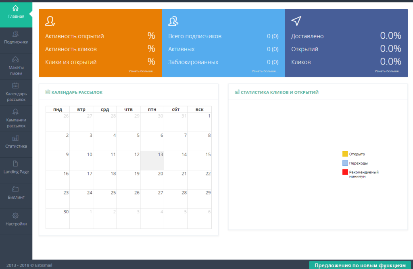
Task: Click the Кликов row label
Action: (301, 62)
